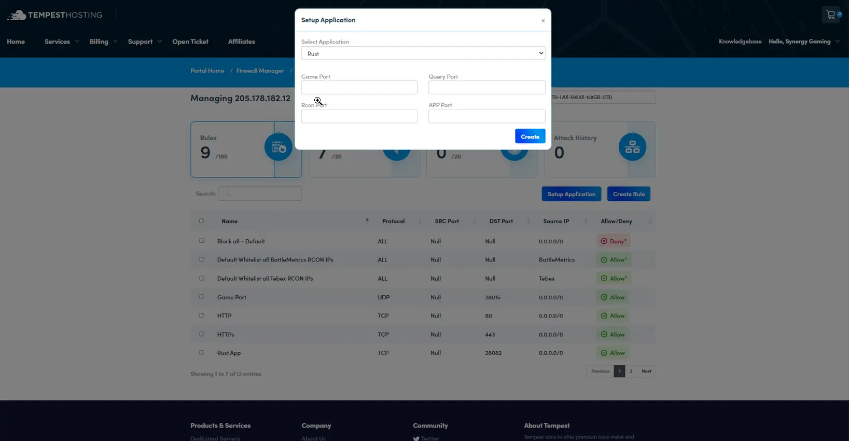Click Allow status icon for HTTP row
Image resolution: width=849 pixels, height=441 pixels.
click(604, 315)
